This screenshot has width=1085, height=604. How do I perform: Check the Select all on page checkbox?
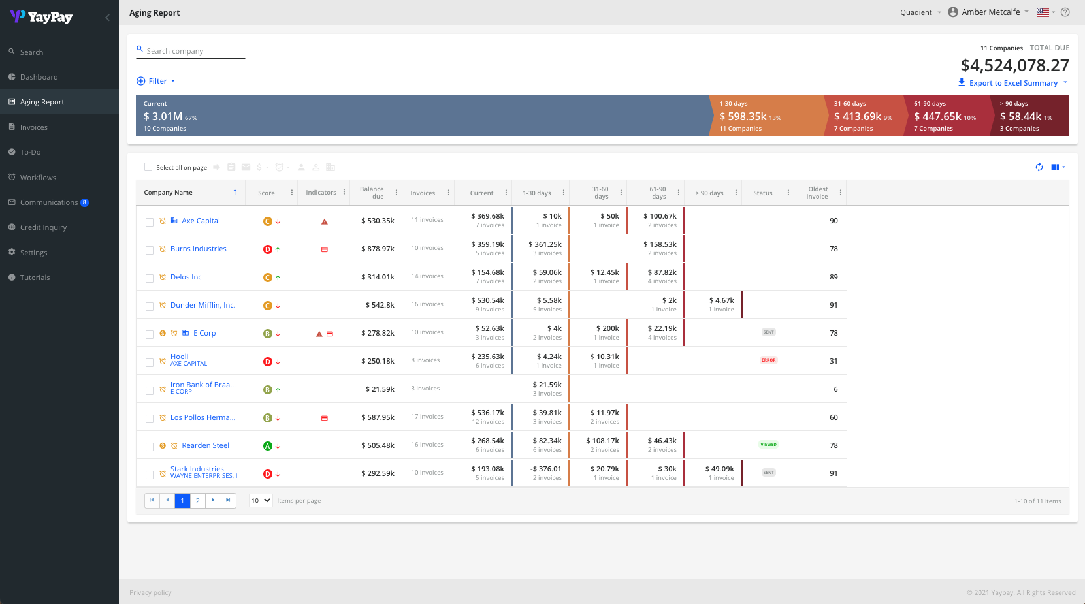coord(148,167)
